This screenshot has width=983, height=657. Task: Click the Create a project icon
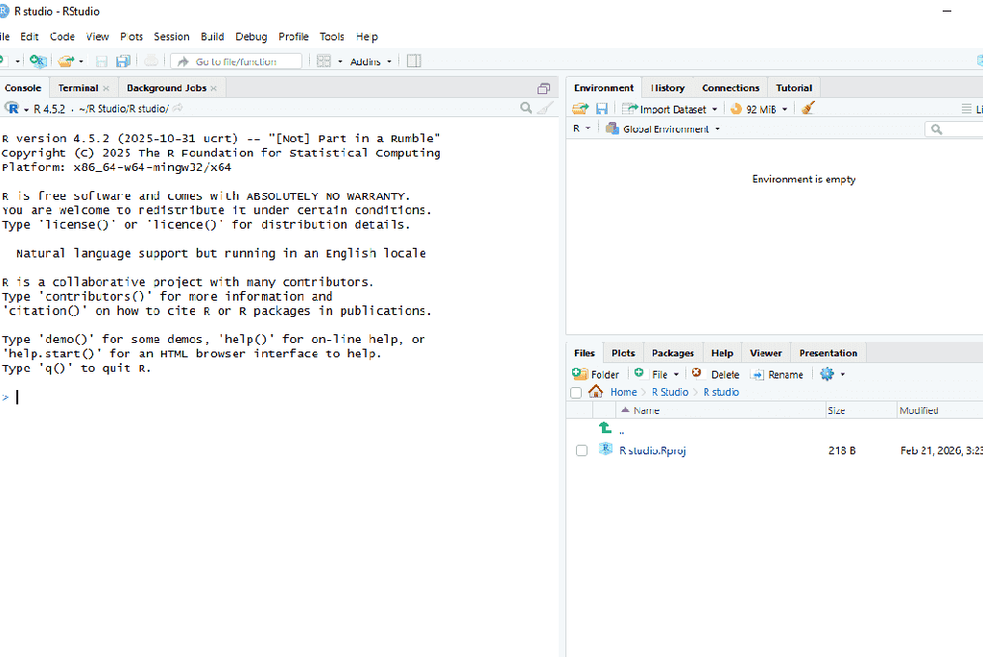[x=37, y=61]
